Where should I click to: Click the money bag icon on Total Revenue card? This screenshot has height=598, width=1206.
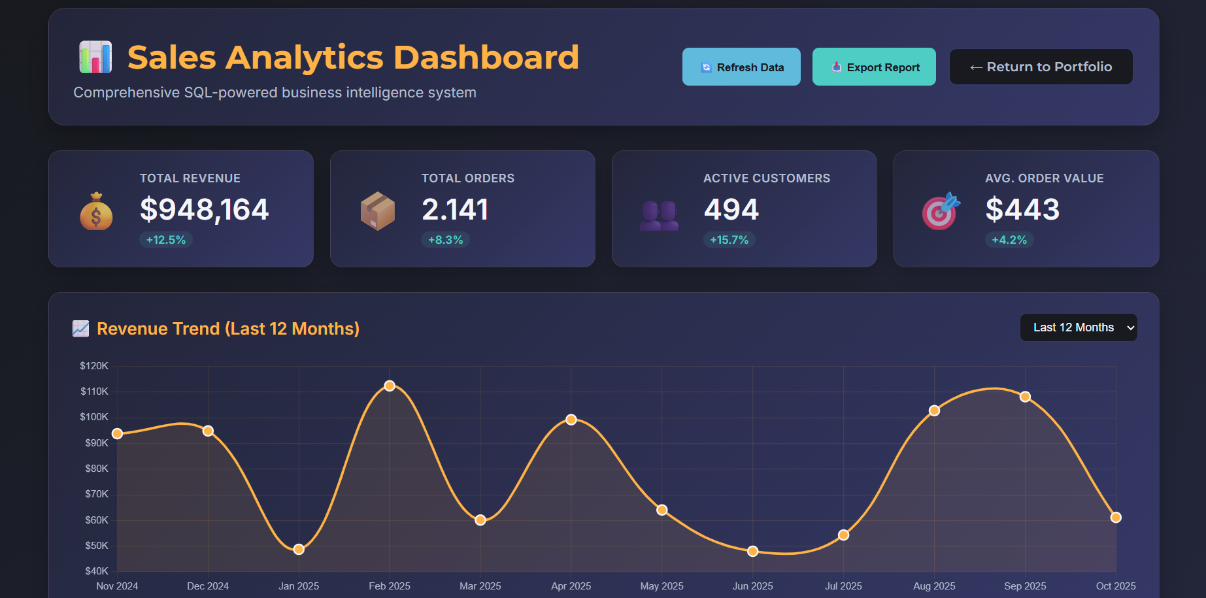96,210
